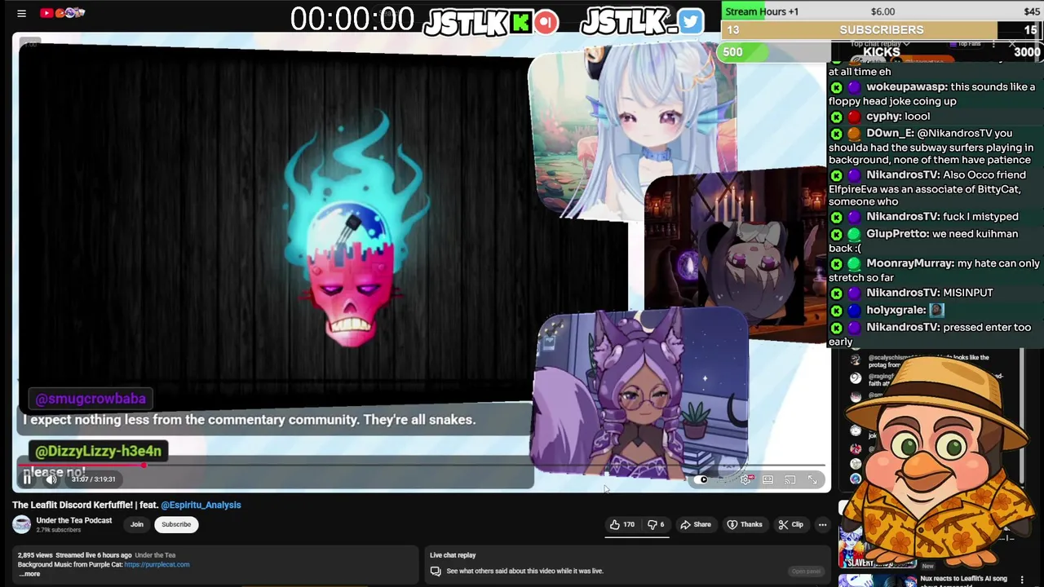Viewport: 1044px width, 587px height.
Task: Click the green Kick logo in overlay
Action: pos(520,22)
